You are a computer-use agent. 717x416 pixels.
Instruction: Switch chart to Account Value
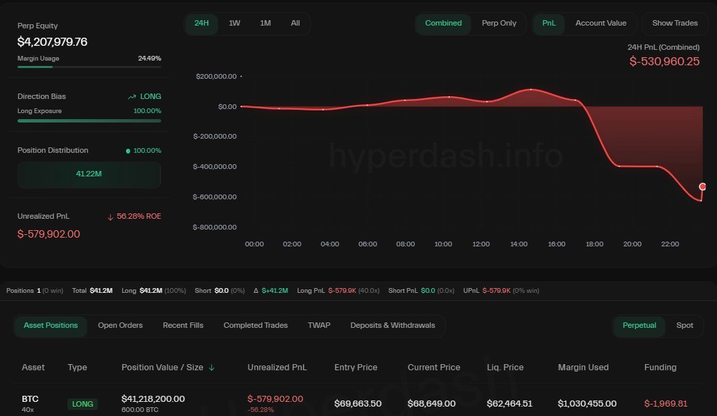tap(600, 23)
